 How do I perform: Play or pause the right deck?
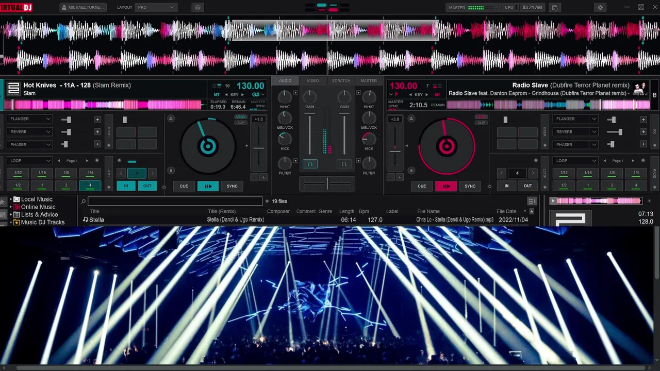click(445, 186)
